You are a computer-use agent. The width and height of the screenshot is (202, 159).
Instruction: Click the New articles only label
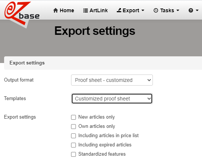(x=96, y=117)
